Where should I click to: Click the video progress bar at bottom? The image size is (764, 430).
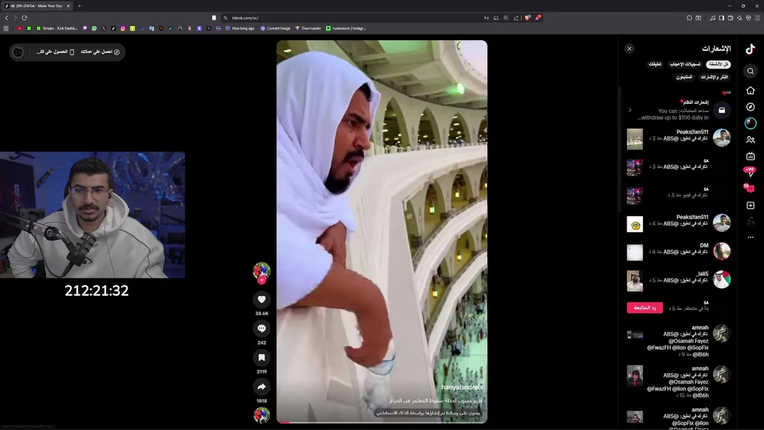[382, 422]
